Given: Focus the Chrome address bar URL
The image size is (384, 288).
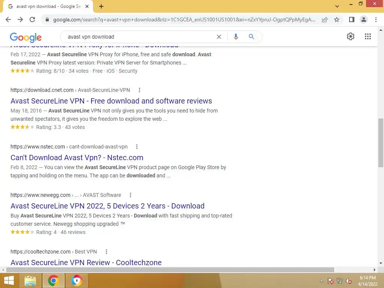Looking at the screenshot, I should pyautogui.click(x=184, y=19).
